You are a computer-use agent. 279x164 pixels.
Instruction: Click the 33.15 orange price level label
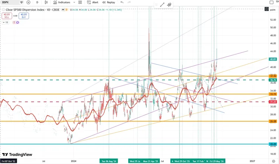273,94
